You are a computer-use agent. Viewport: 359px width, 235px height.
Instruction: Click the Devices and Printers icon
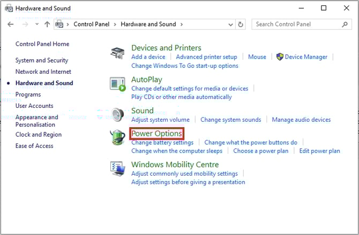point(117,53)
